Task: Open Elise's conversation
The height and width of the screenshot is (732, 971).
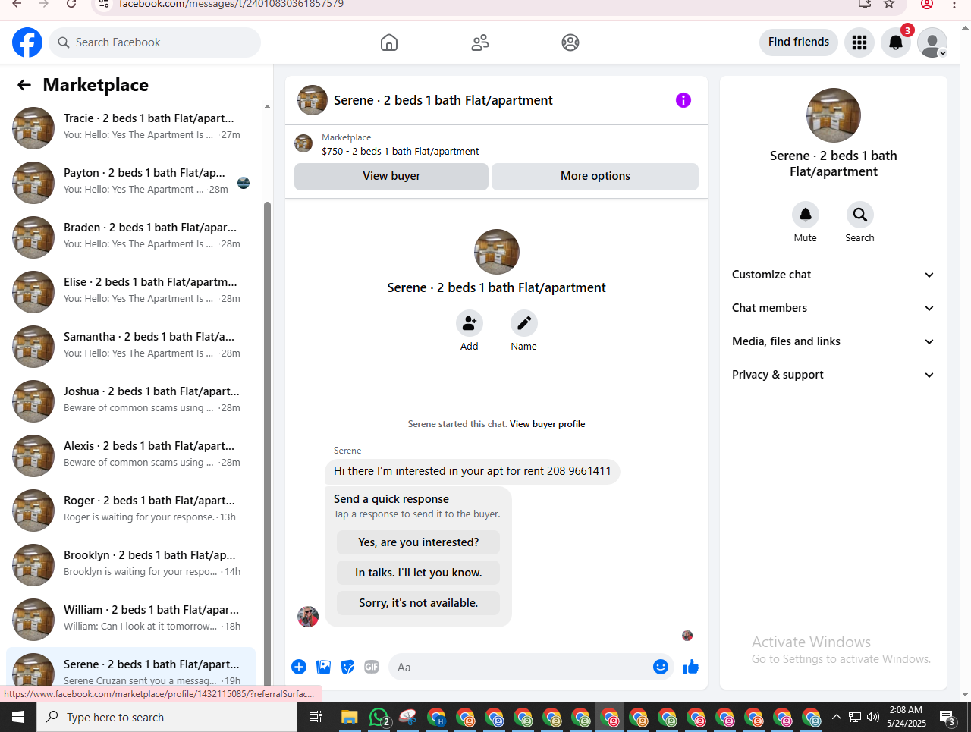Action: tap(130, 292)
